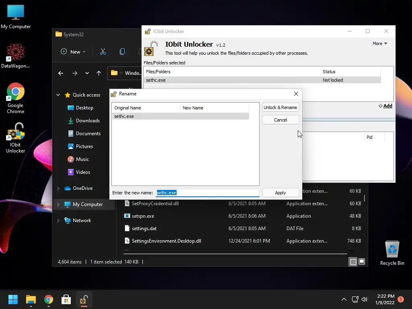Screen dimensions: 412x309
Task: Click Chrome taskbar icon
Action: point(49,299)
